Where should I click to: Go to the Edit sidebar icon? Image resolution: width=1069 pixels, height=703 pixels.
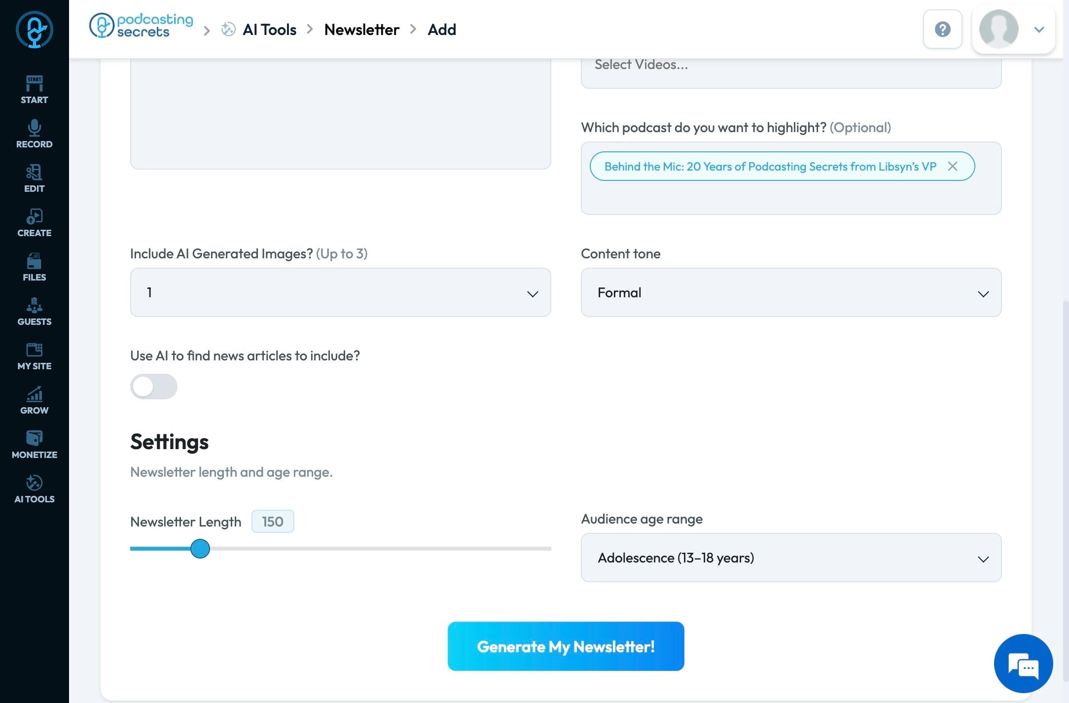tap(34, 178)
